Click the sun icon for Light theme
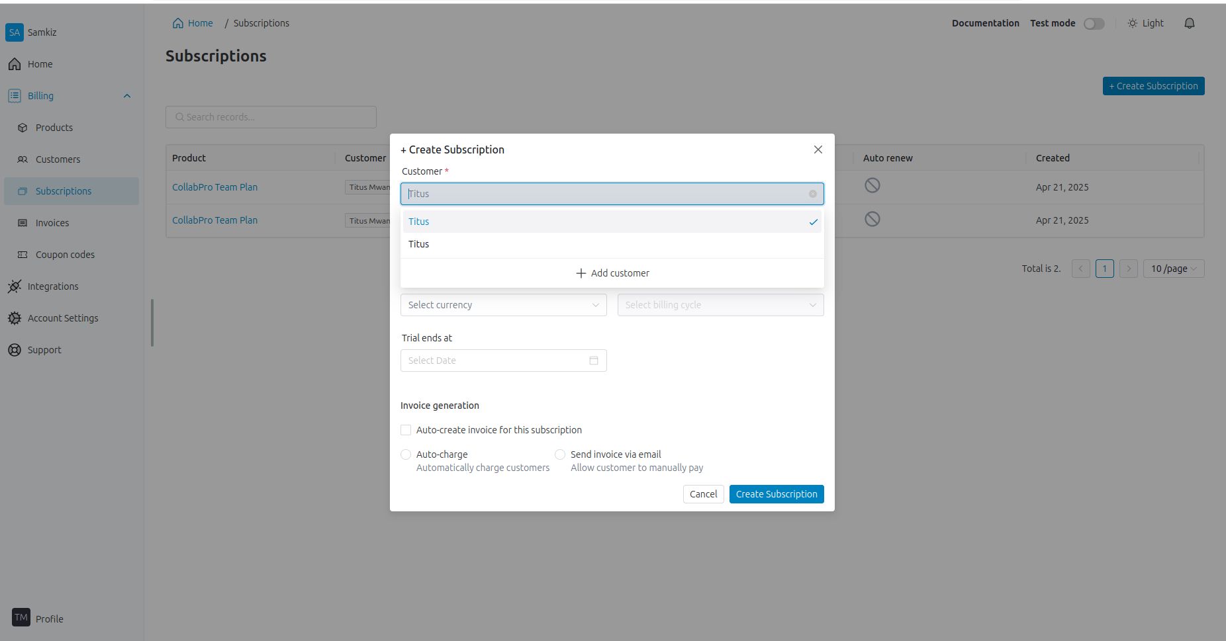The image size is (1226, 641). click(1132, 23)
